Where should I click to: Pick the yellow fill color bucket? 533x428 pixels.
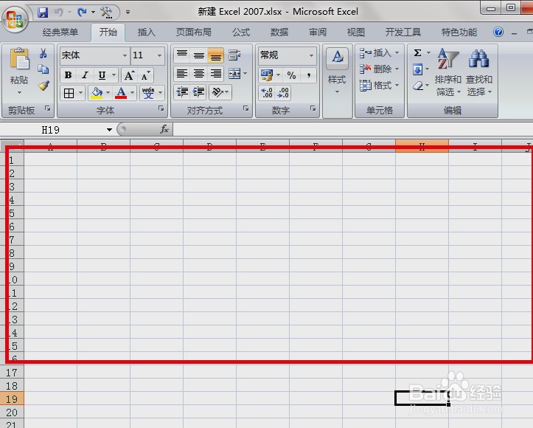click(97, 93)
